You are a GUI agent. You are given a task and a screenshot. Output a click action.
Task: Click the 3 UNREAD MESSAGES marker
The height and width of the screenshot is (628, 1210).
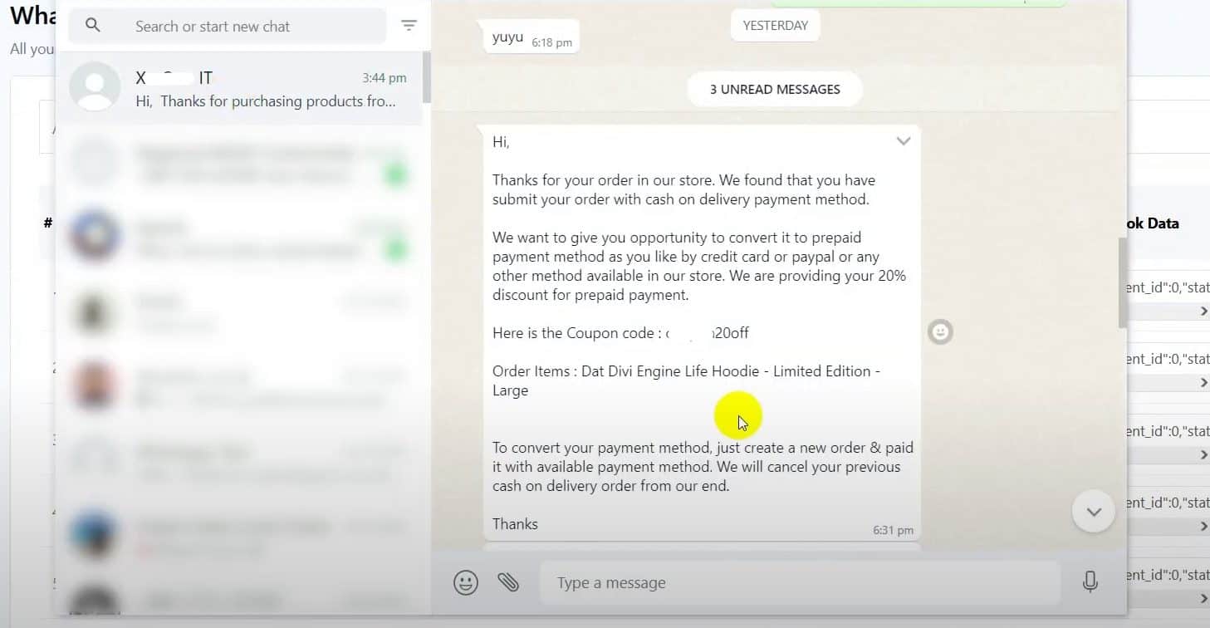pyautogui.click(x=775, y=90)
